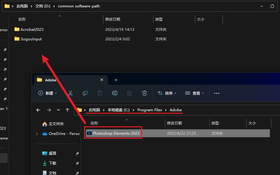Click chevron after 此电脑 in Adobe breadcrumb

tap(103, 110)
